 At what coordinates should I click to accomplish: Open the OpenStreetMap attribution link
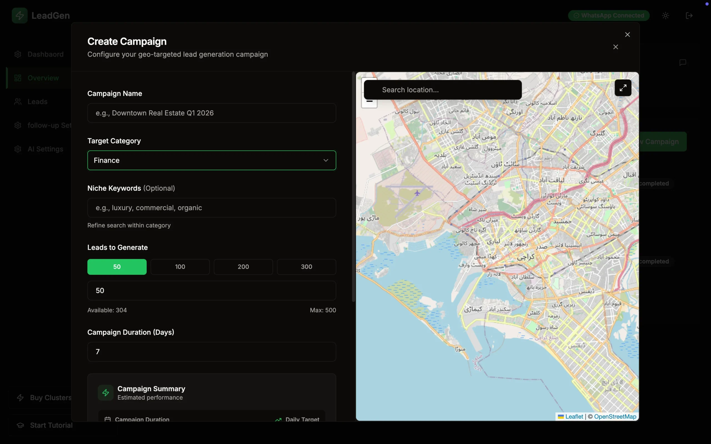(x=615, y=417)
